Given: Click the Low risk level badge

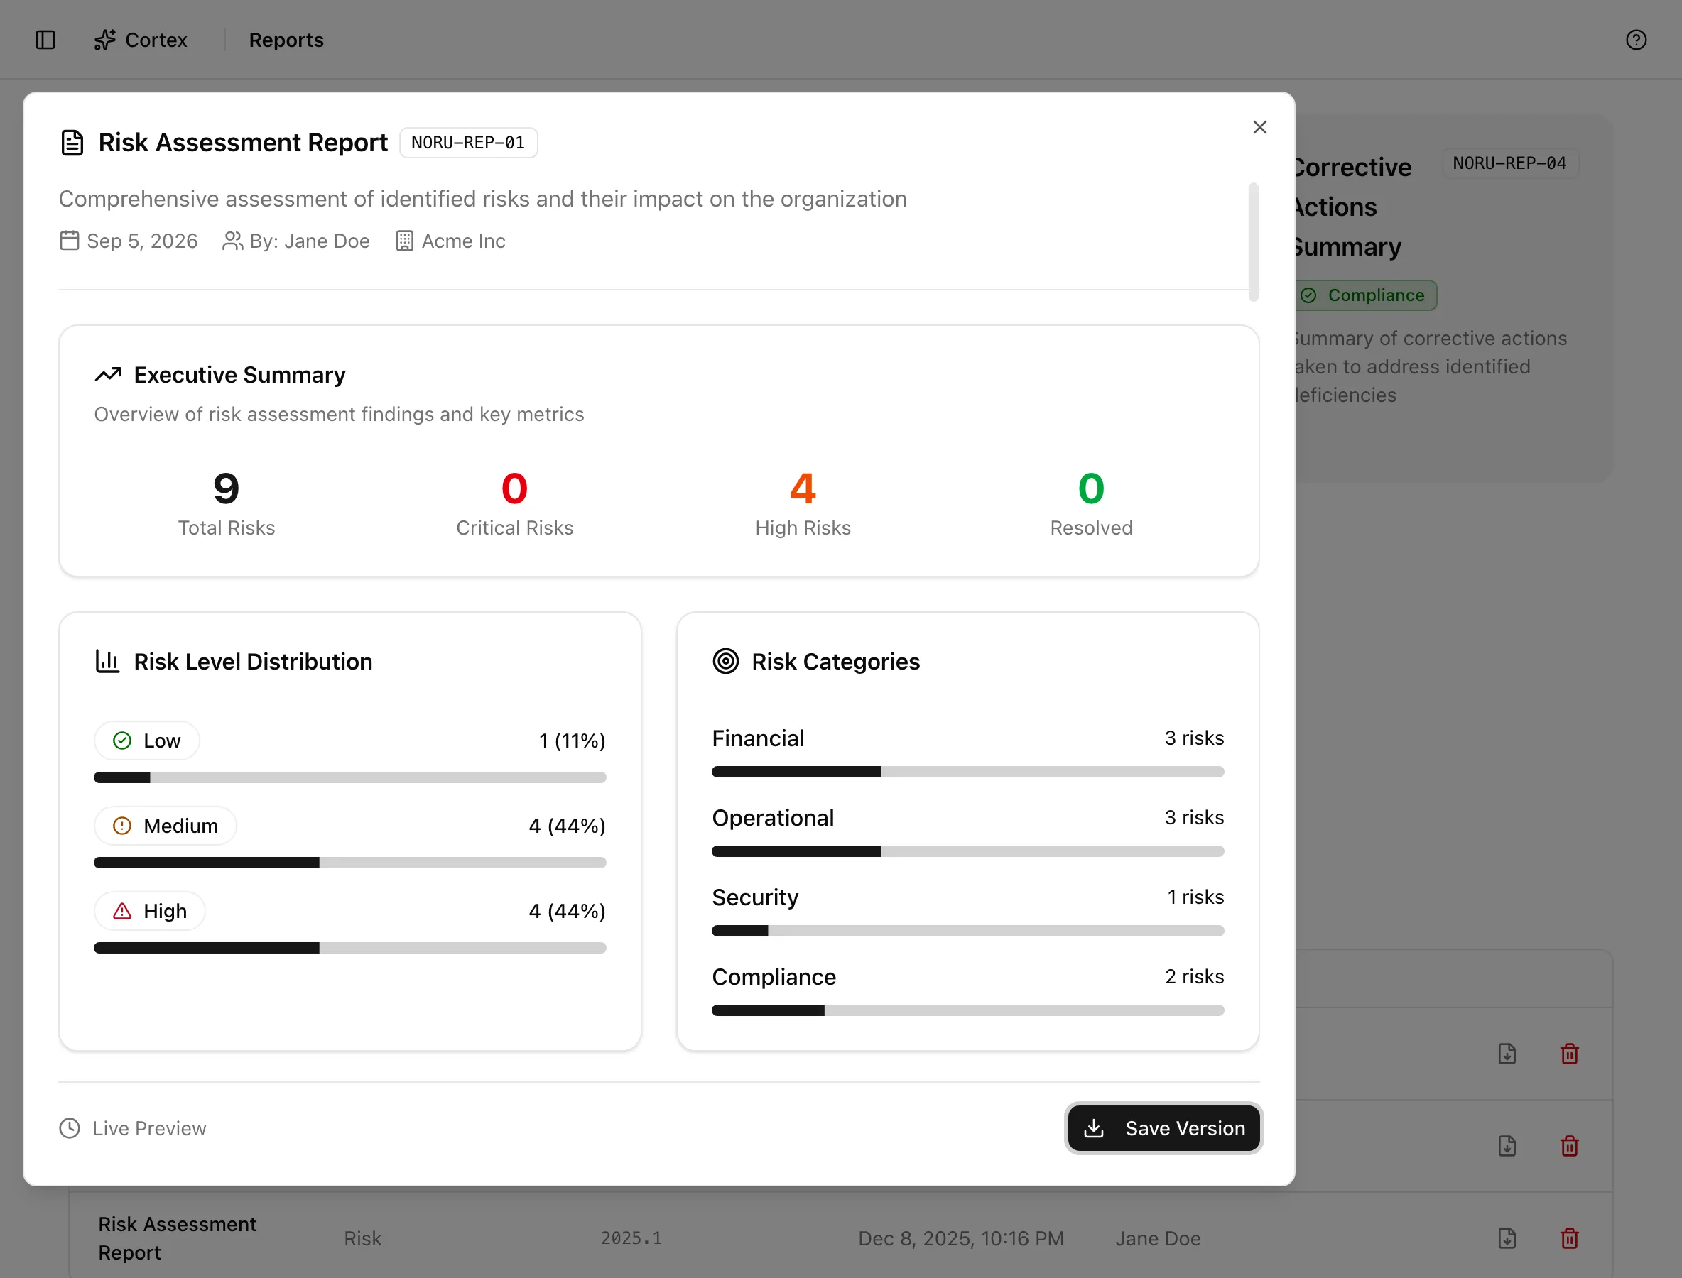Looking at the screenshot, I should pos(147,740).
